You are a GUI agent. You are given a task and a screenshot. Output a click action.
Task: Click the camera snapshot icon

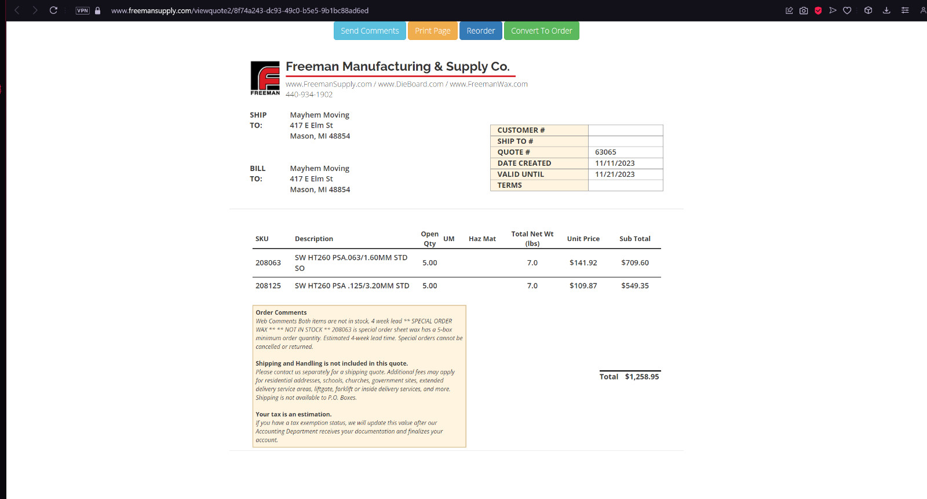tap(804, 10)
